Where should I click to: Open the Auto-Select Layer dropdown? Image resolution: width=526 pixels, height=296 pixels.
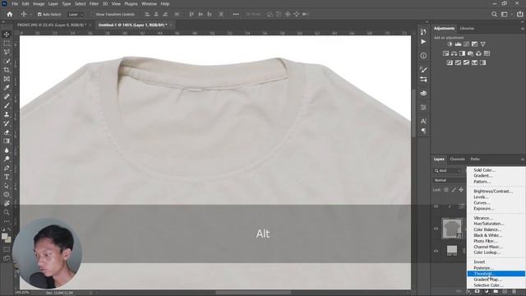click(x=76, y=15)
